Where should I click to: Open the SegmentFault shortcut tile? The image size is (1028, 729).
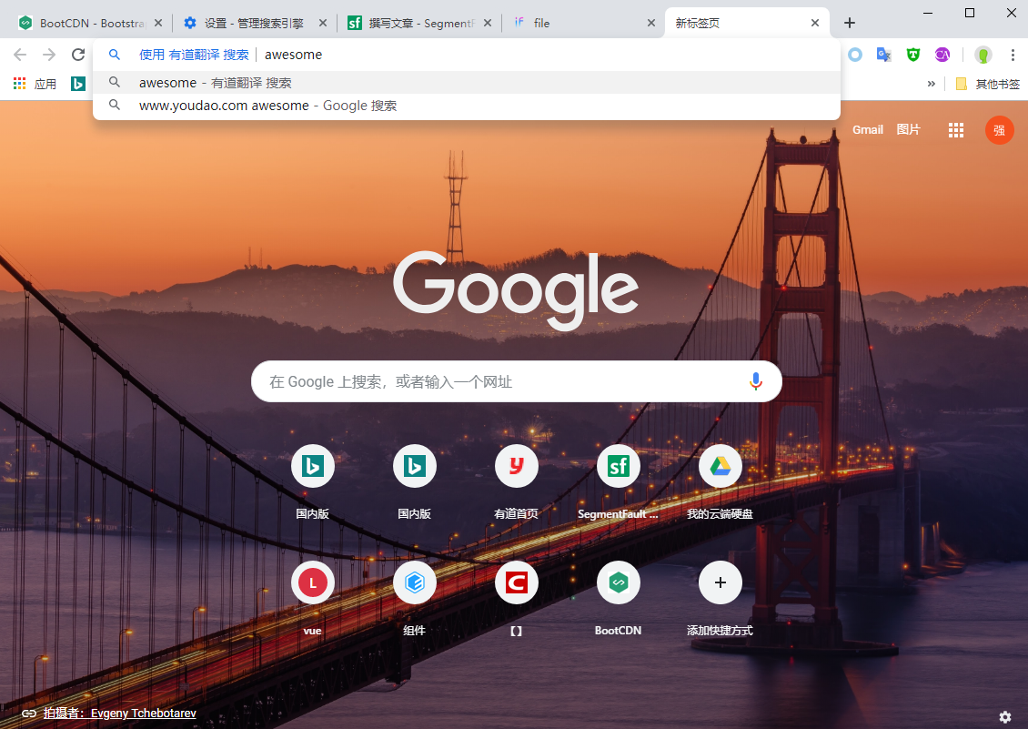(618, 467)
